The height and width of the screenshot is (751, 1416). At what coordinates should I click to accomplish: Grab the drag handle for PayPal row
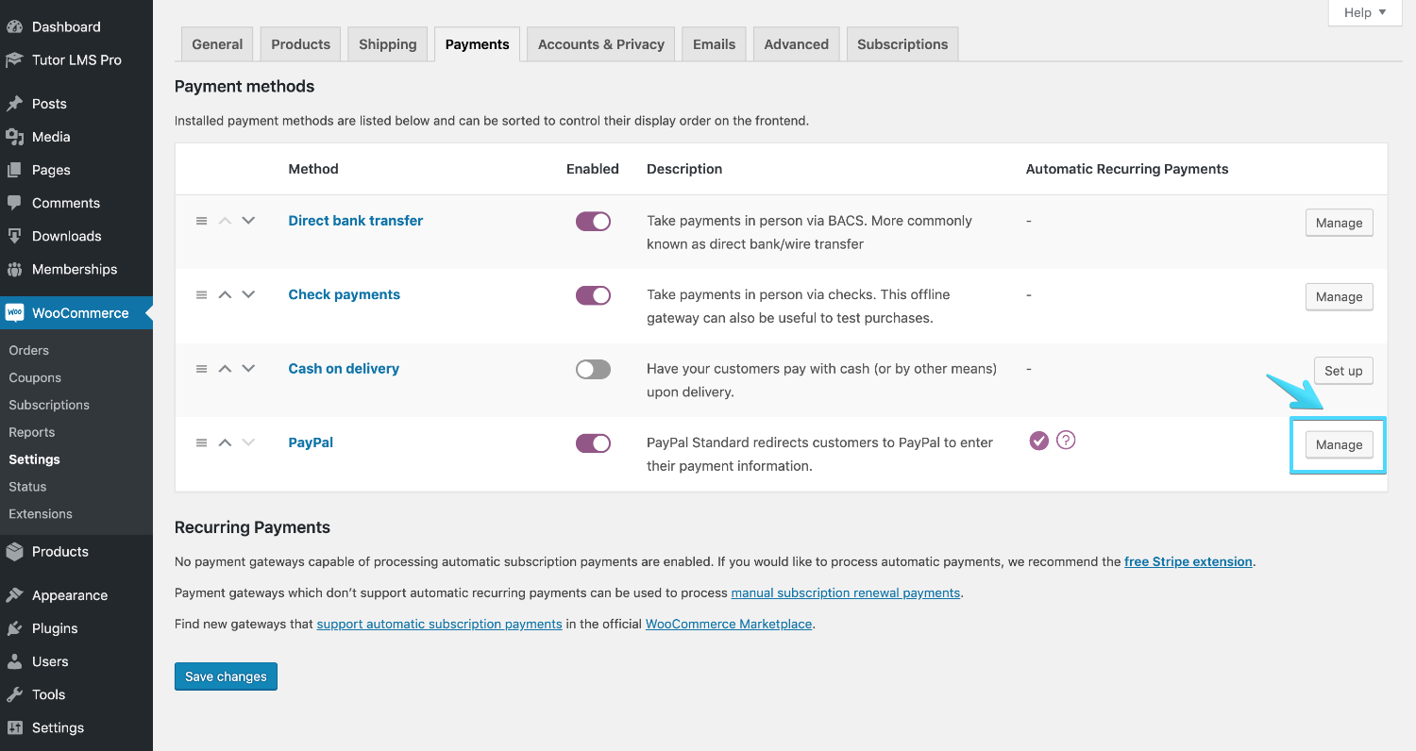tap(201, 442)
